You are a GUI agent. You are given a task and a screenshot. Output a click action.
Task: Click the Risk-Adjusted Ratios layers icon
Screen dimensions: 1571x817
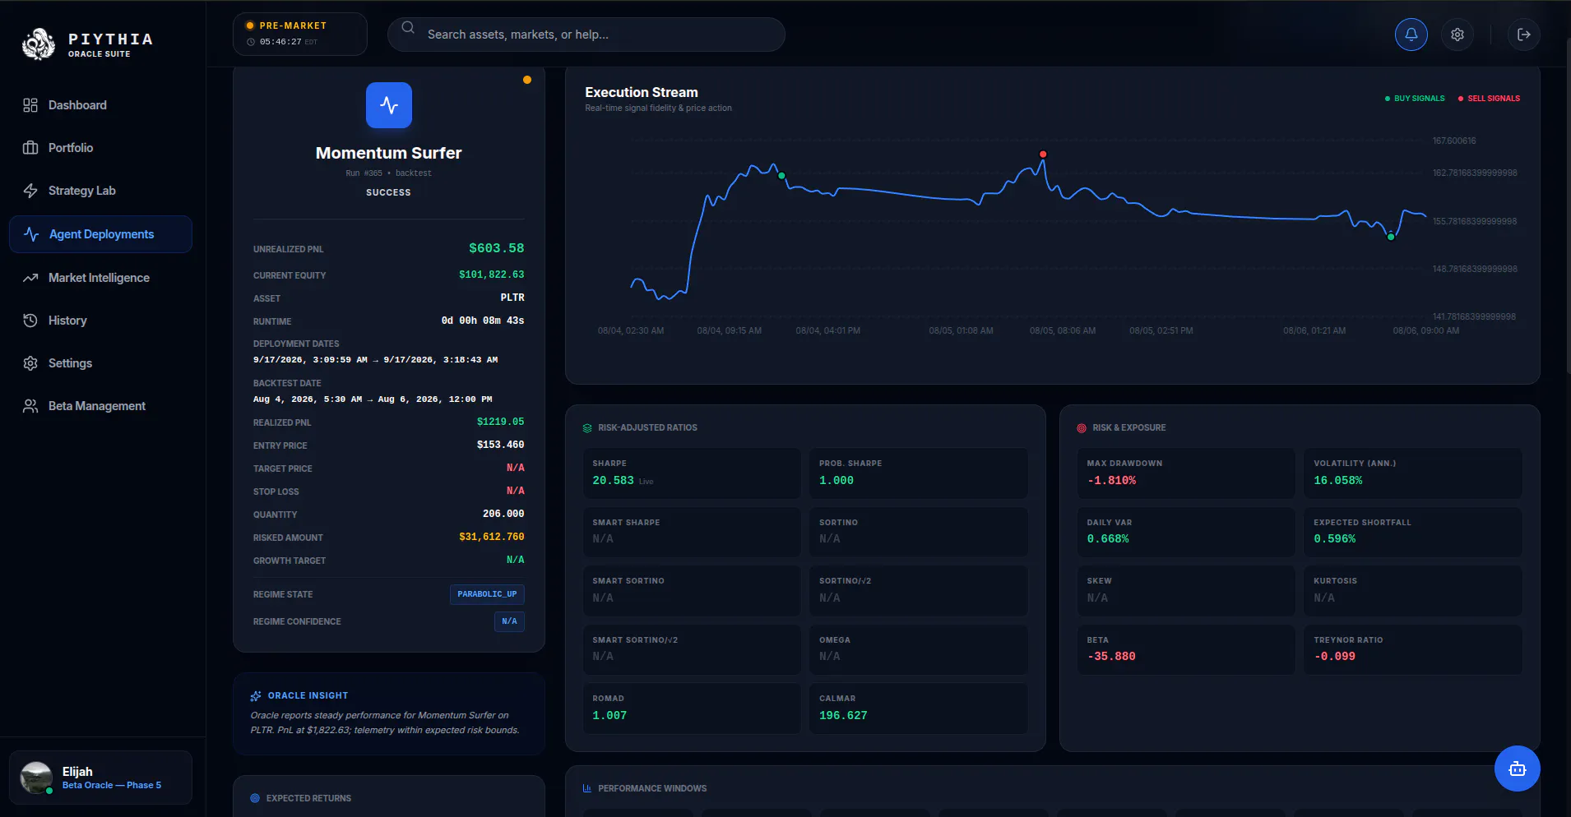point(587,428)
